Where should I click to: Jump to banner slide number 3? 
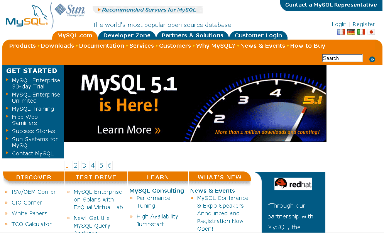[x=84, y=165]
